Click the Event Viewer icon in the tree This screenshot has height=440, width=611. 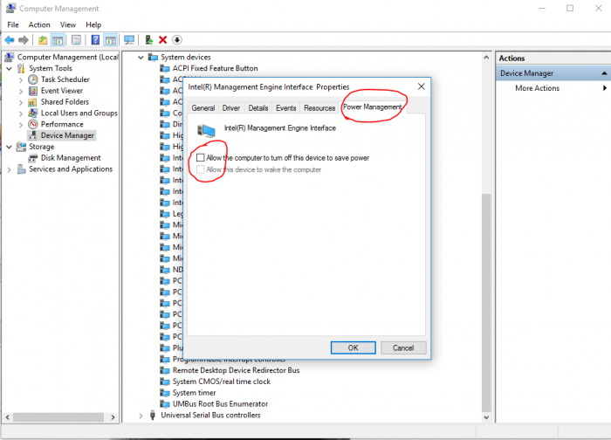pos(33,91)
